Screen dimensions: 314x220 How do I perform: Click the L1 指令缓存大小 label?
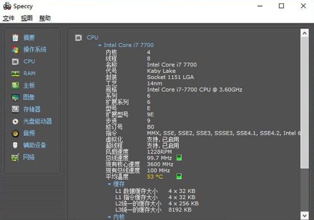coord(137,197)
